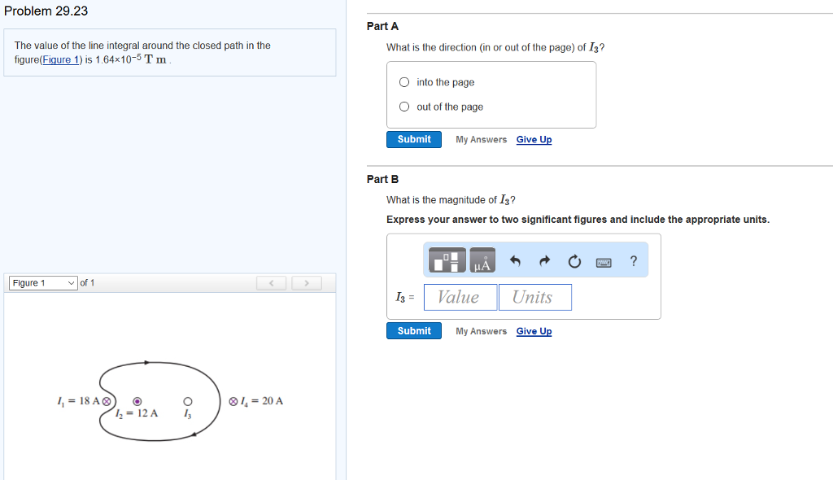Expand the Part A section header
833x480 pixels.
pyautogui.click(x=382, y=26)
